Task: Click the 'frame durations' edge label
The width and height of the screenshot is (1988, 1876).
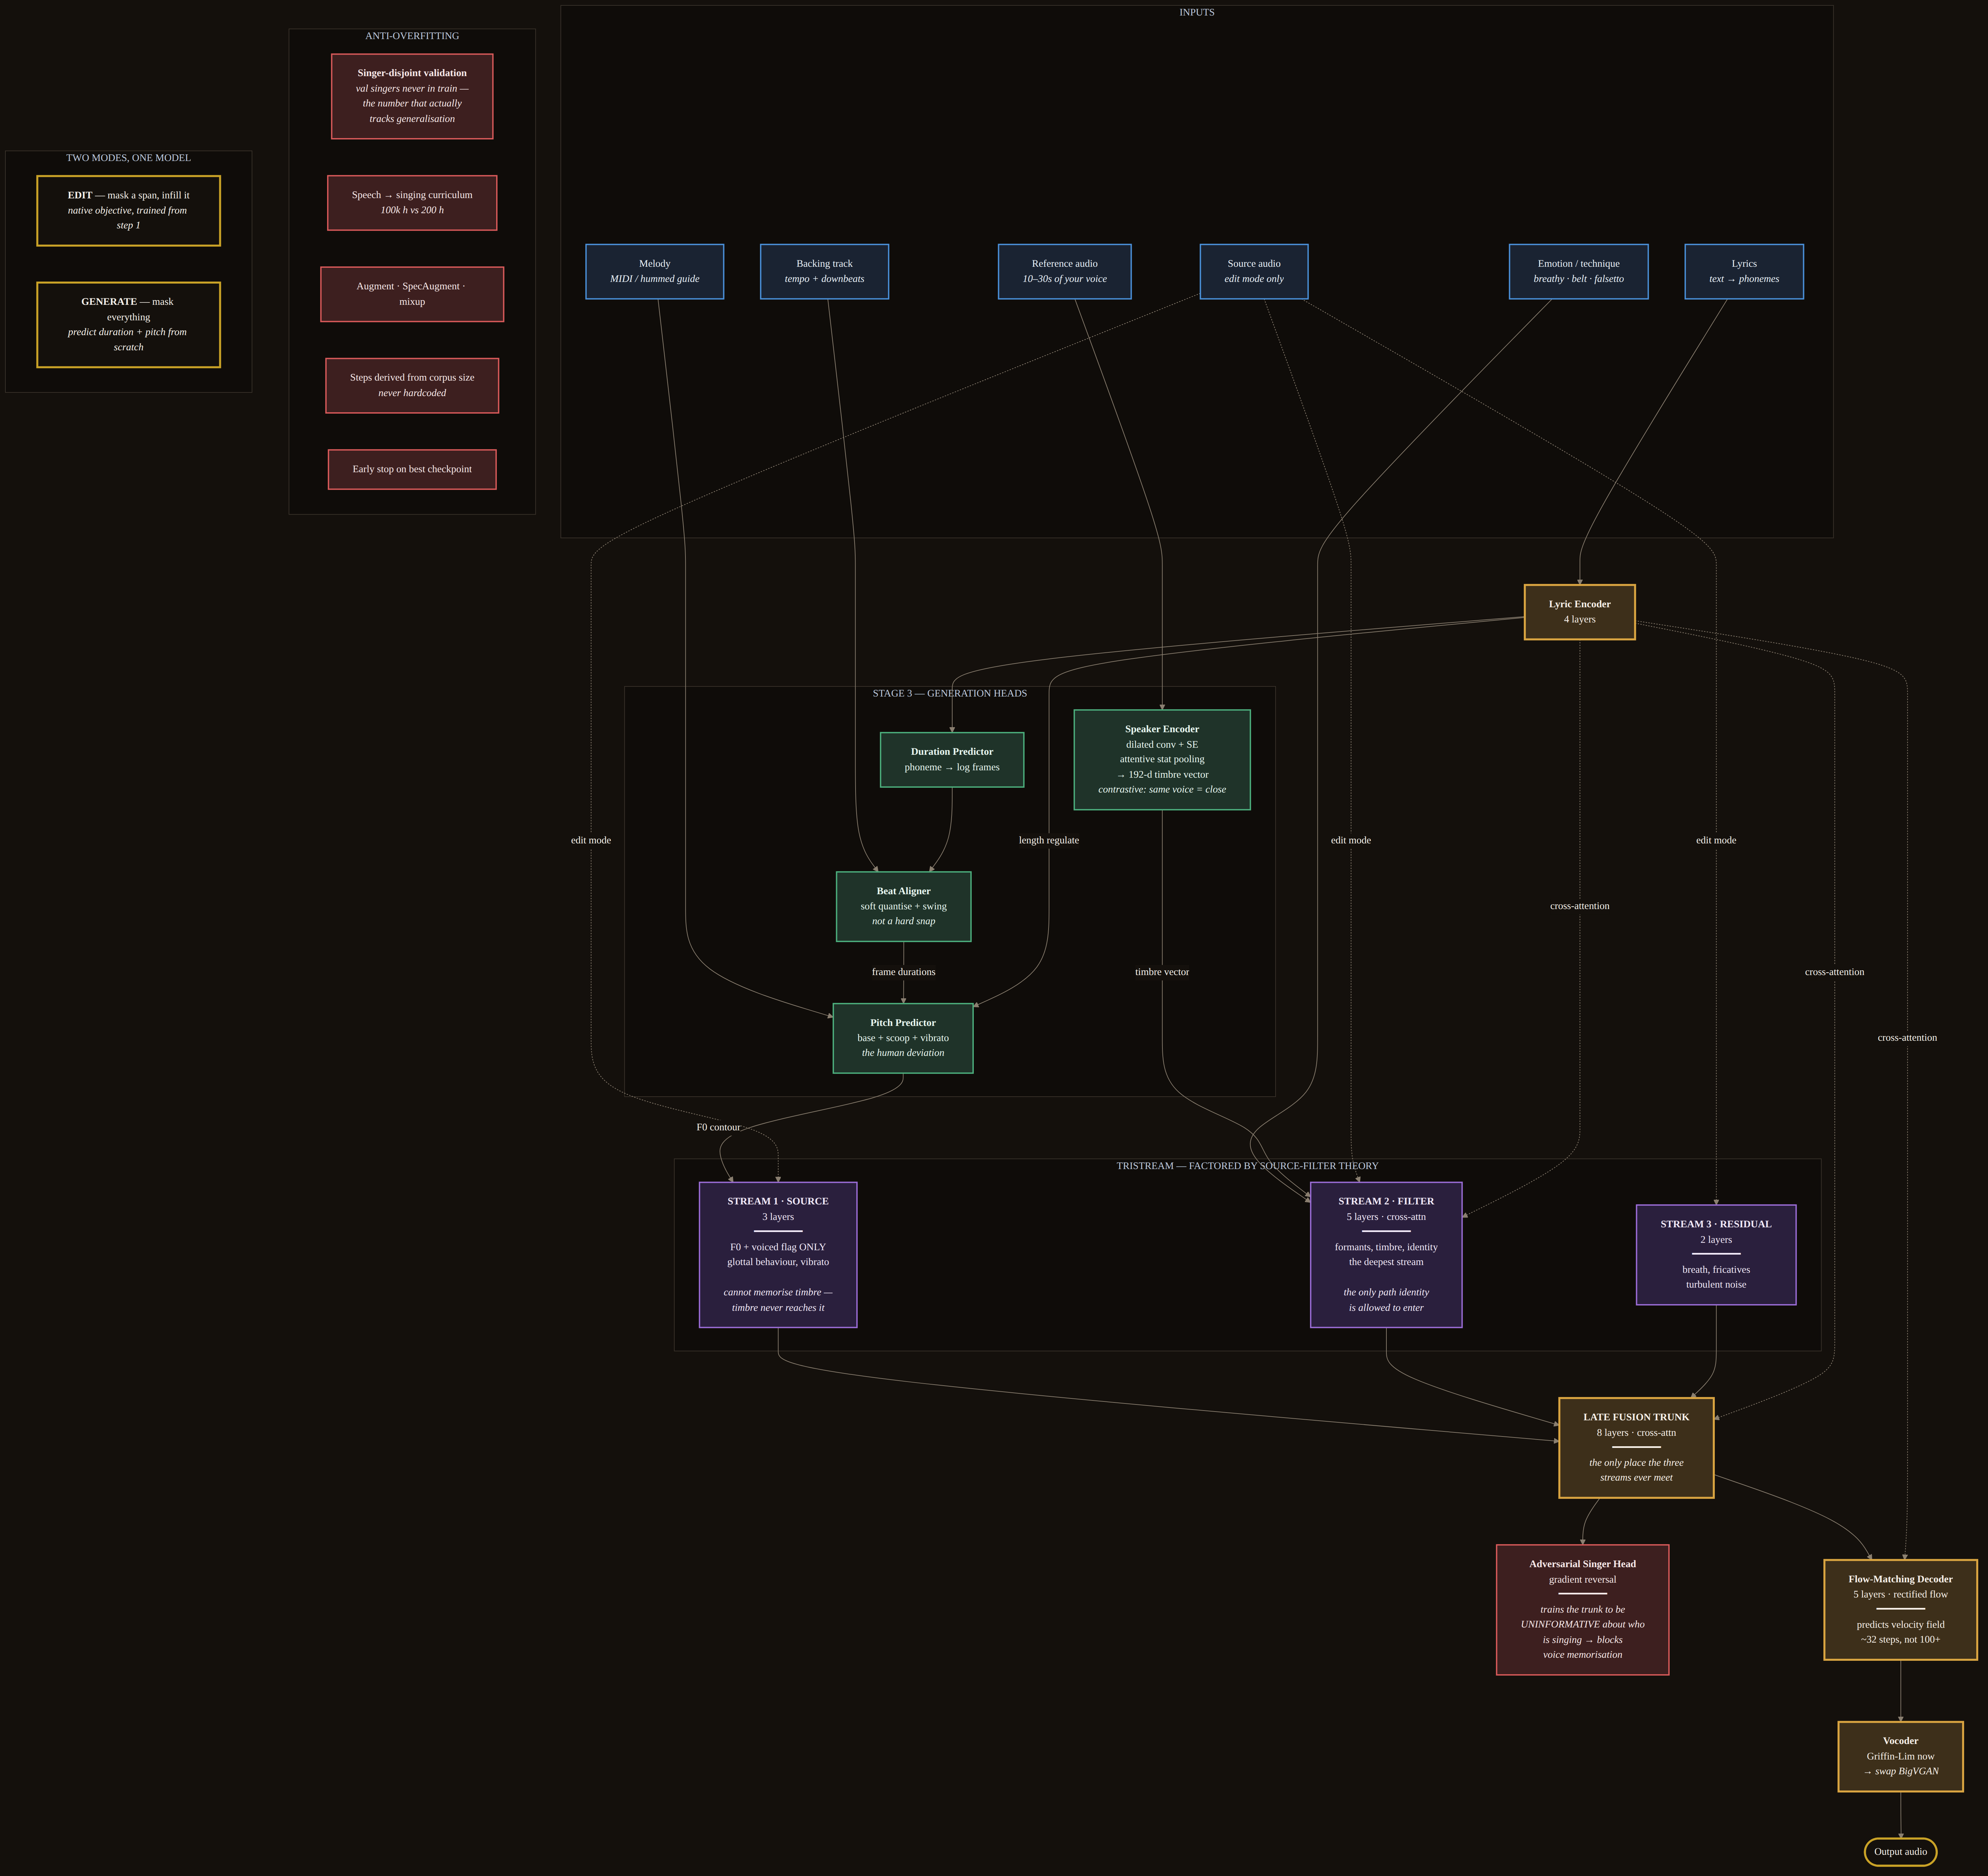Action: pyautogui.click(x=904, y=972)
